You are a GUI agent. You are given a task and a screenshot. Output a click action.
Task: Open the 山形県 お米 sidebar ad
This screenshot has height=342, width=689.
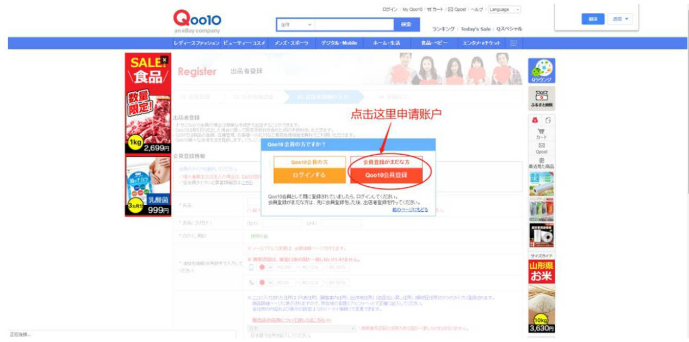(542, 271)
